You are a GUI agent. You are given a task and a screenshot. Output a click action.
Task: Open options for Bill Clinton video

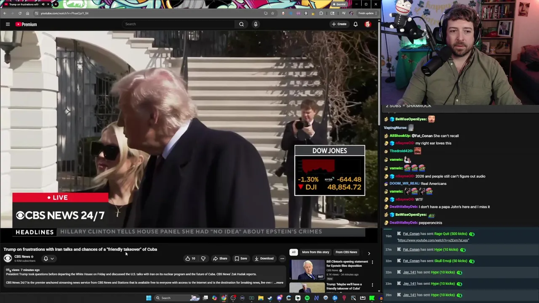[x=372, y=262]
